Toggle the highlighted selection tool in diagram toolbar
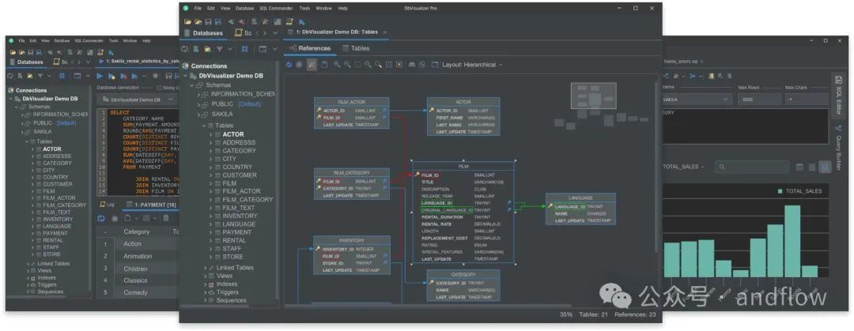The image size is (854, 331). click(312, 65)
